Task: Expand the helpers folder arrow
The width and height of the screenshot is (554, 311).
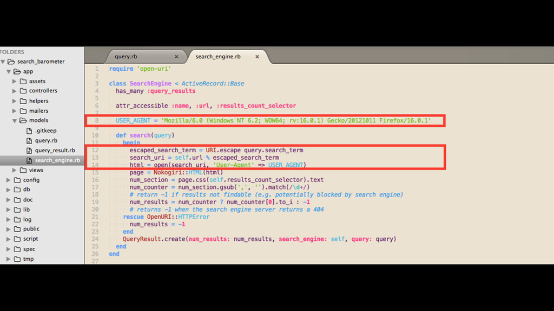Action: click(x=15, y=101)
